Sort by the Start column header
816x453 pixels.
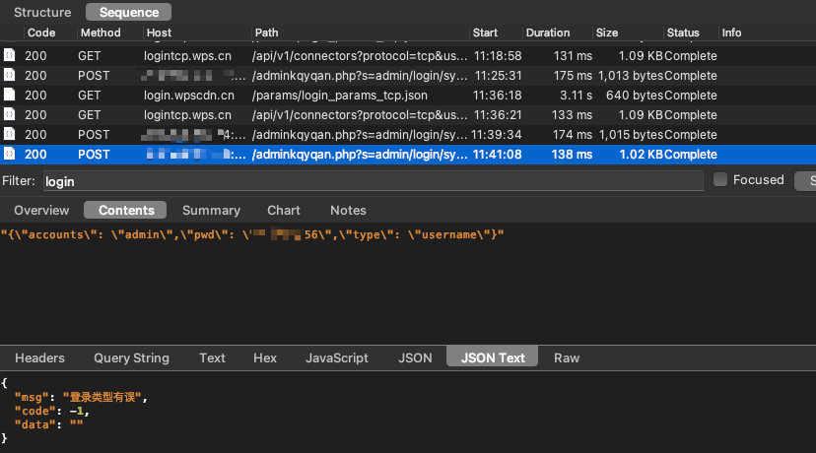click(x=485, y=32)
